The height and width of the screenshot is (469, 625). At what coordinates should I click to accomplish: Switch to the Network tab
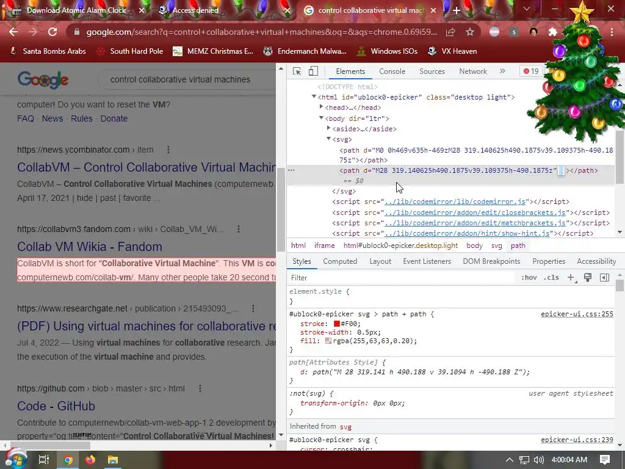[473, 71]
